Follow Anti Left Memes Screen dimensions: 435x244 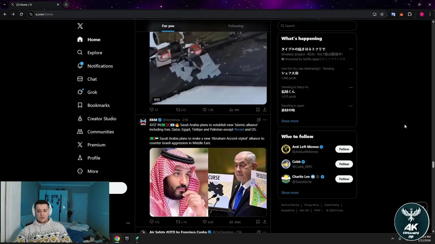(344, 149)
